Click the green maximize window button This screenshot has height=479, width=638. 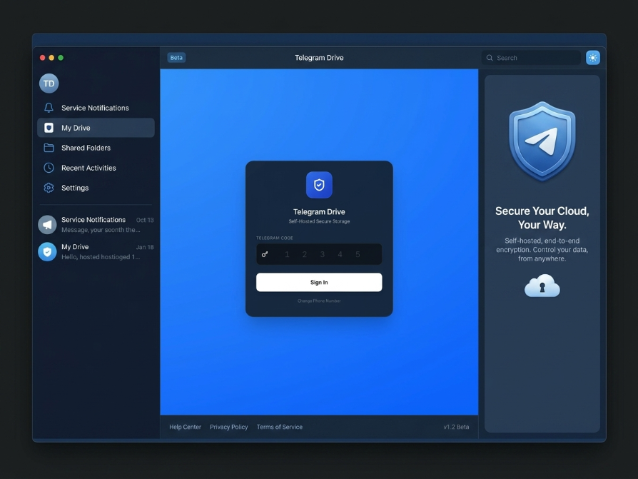(x=61, y=58)
